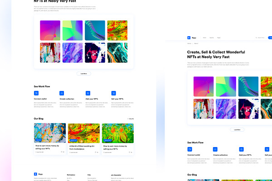Viewport: 272px width, 181px height.
Task: Open the third blog post title, 'How to earn more money'
Action: [x=115, y=148]
